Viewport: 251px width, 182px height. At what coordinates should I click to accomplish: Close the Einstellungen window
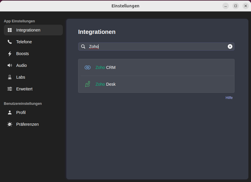tap(246, 6)
